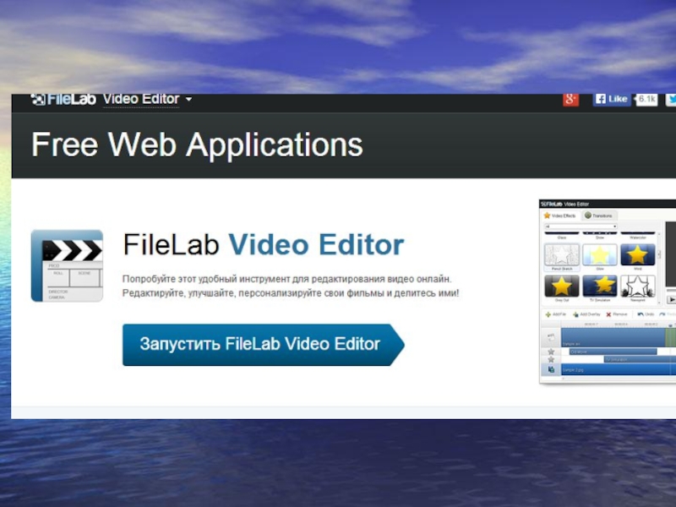
Task: Pick the Wind effect thumbnail
Action: (638, 255)
